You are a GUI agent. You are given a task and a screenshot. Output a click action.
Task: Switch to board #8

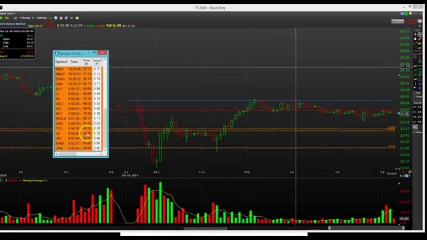click(419, 122)
